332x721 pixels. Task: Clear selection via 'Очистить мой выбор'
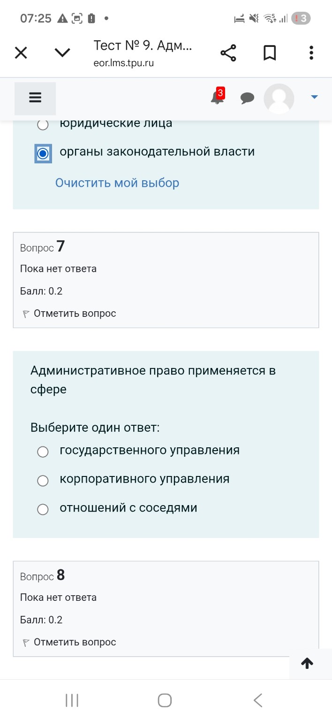click(x=117, y=183)
